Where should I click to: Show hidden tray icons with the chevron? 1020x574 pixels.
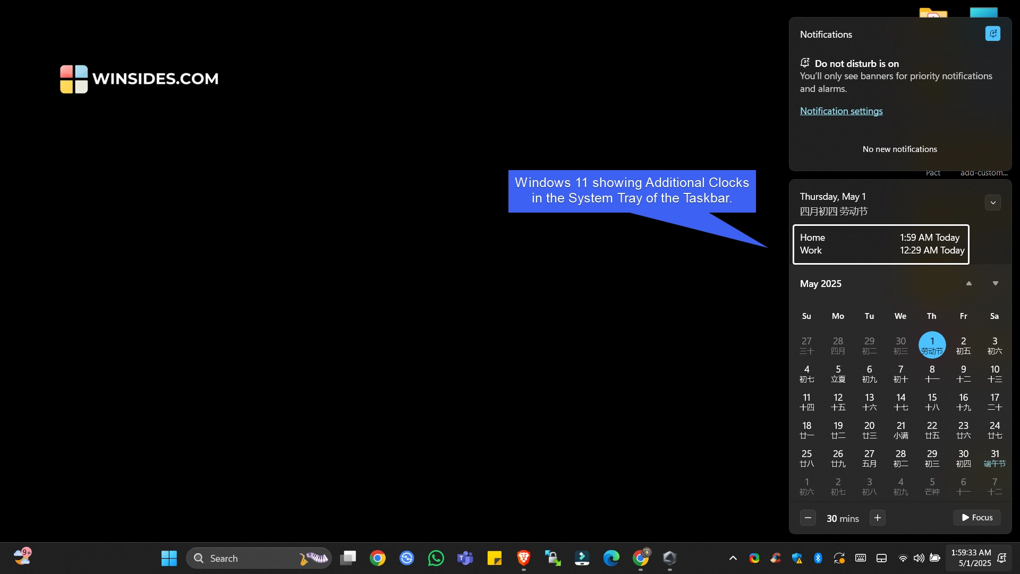point(733,558)
